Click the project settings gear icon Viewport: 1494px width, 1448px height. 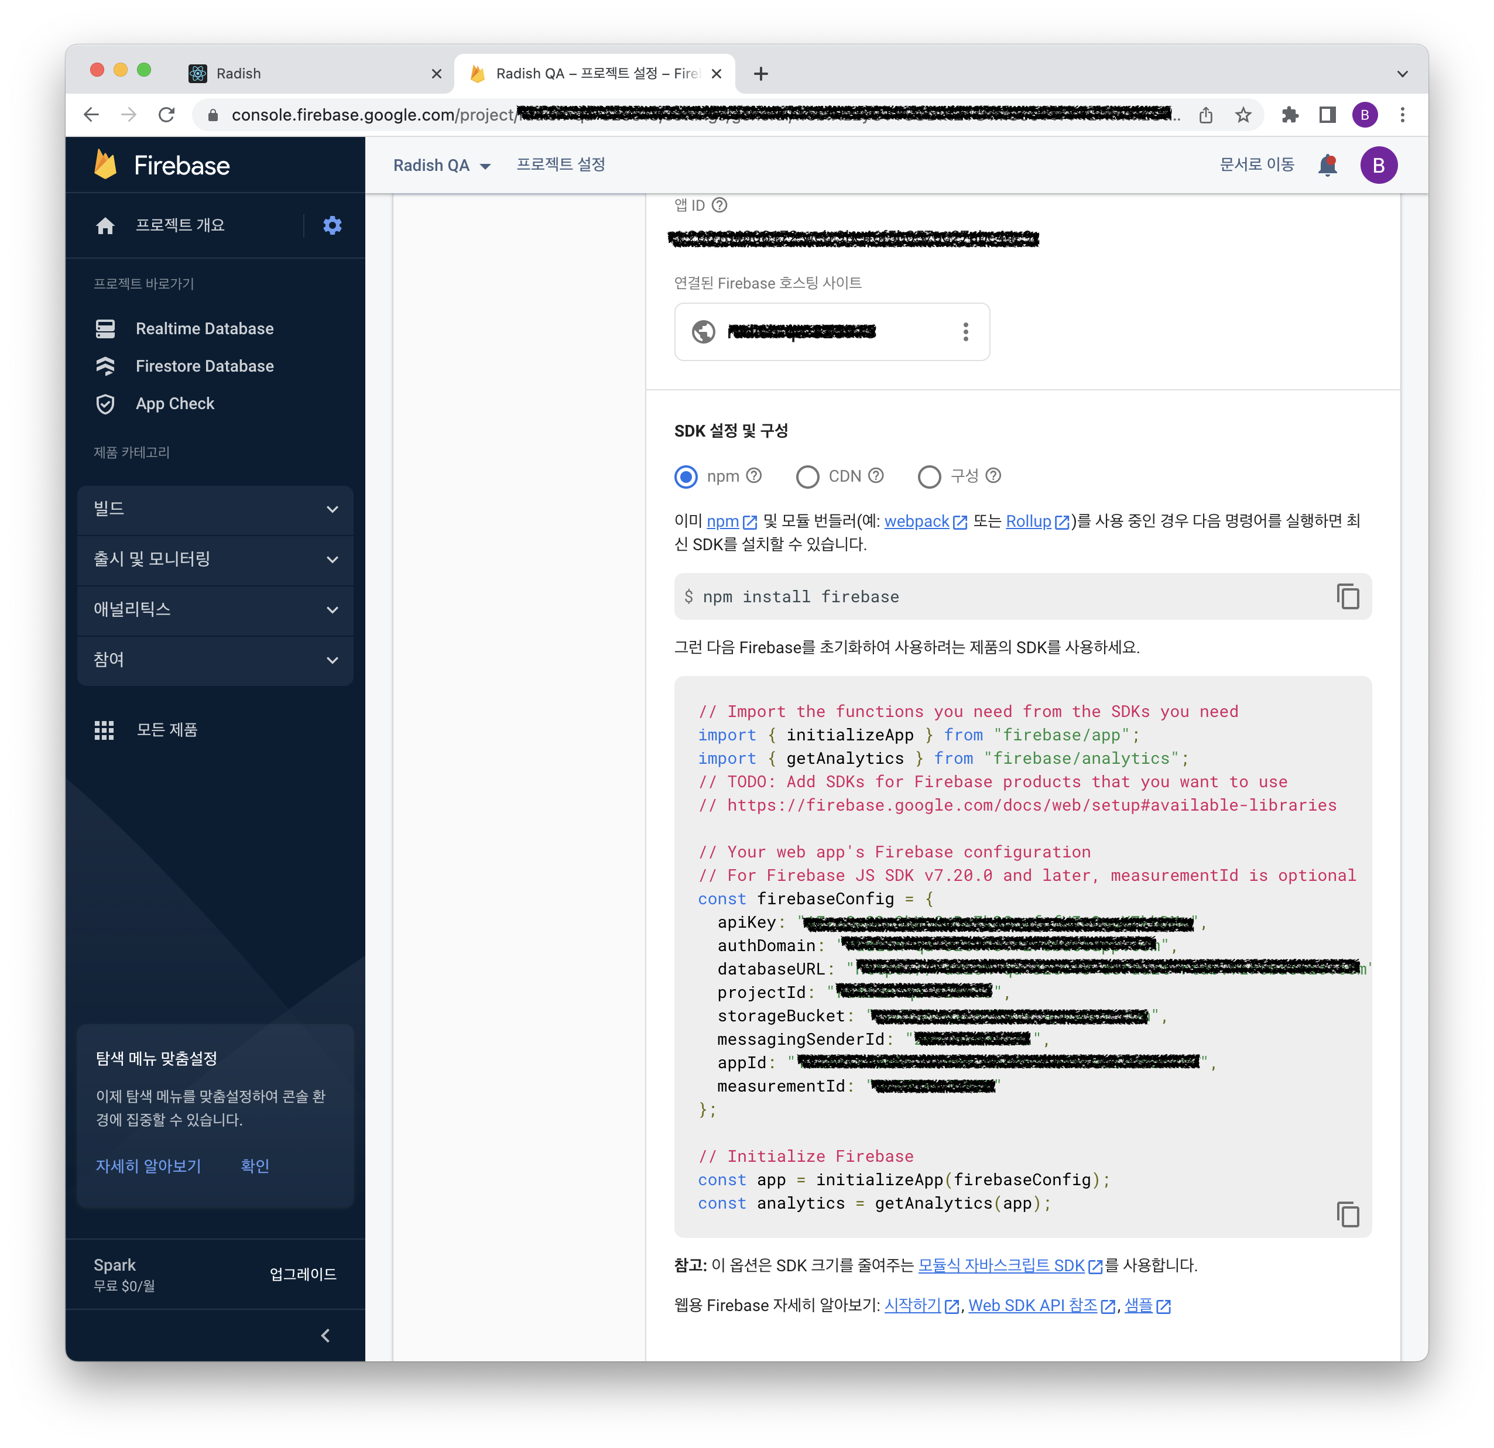tap(333, 225)
